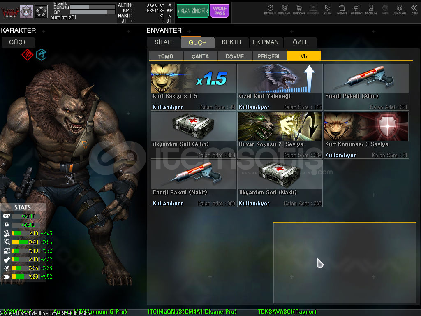Screen dimensions: 421x316
Task: Select the İlkyardım Seti (Altın) item
Action: [x=194, y=135]
